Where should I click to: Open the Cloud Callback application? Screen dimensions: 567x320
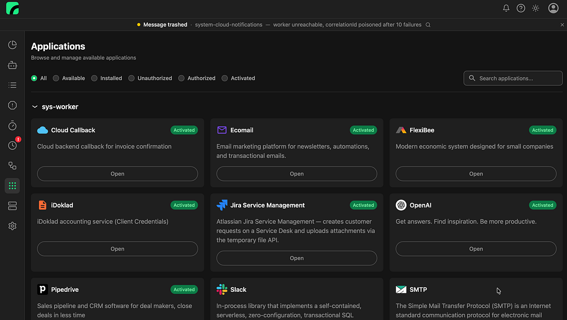[x=117, y=173]
